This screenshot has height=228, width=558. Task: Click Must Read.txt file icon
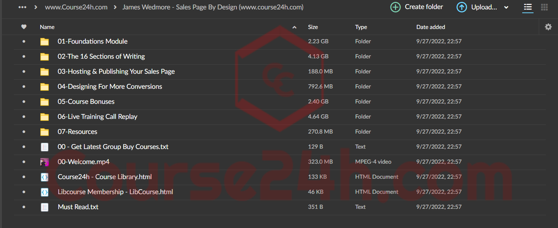44,207
